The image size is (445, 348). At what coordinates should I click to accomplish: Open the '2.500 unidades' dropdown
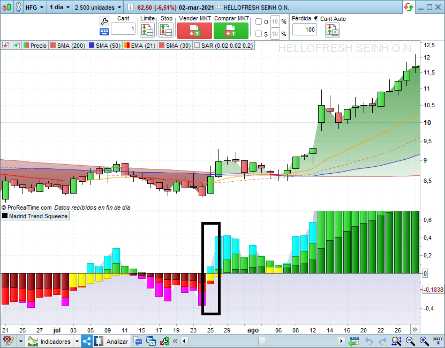97,8
